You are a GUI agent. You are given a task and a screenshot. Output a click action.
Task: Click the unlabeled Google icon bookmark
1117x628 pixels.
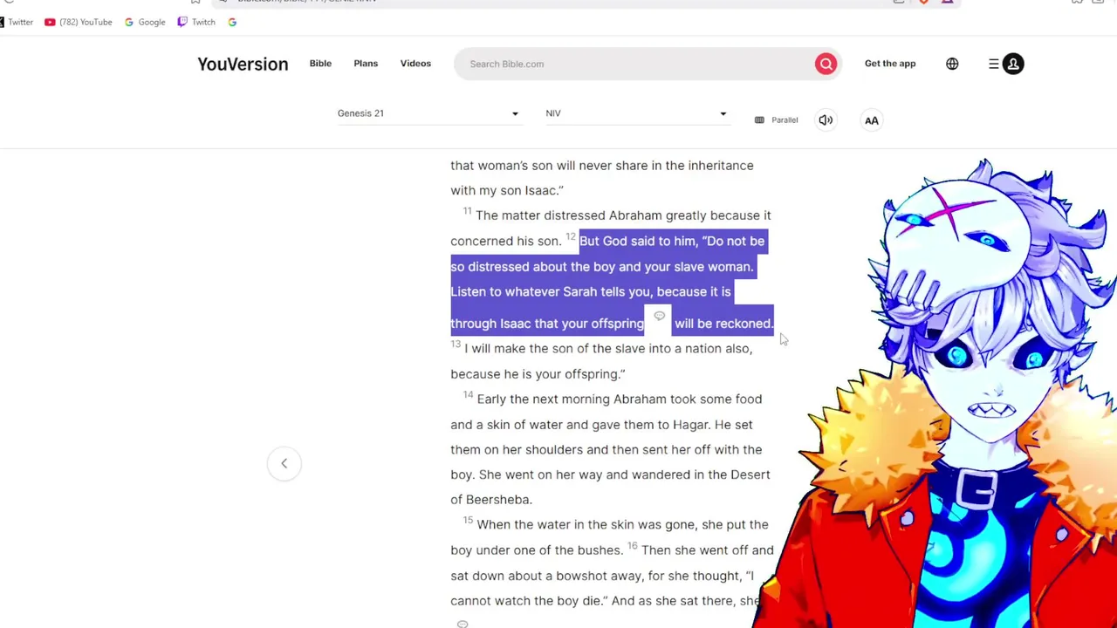232,22
